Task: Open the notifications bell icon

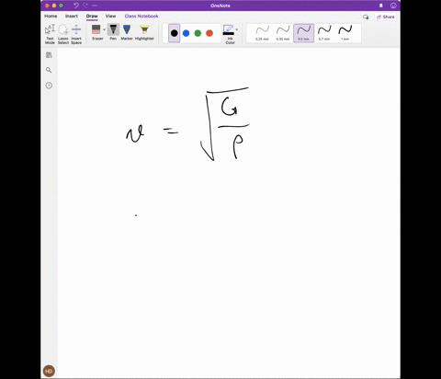Action: (381, 6)
